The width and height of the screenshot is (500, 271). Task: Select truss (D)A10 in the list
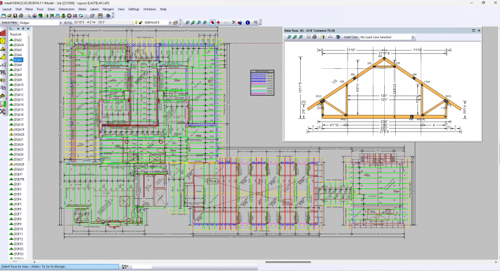pos(16,84)
